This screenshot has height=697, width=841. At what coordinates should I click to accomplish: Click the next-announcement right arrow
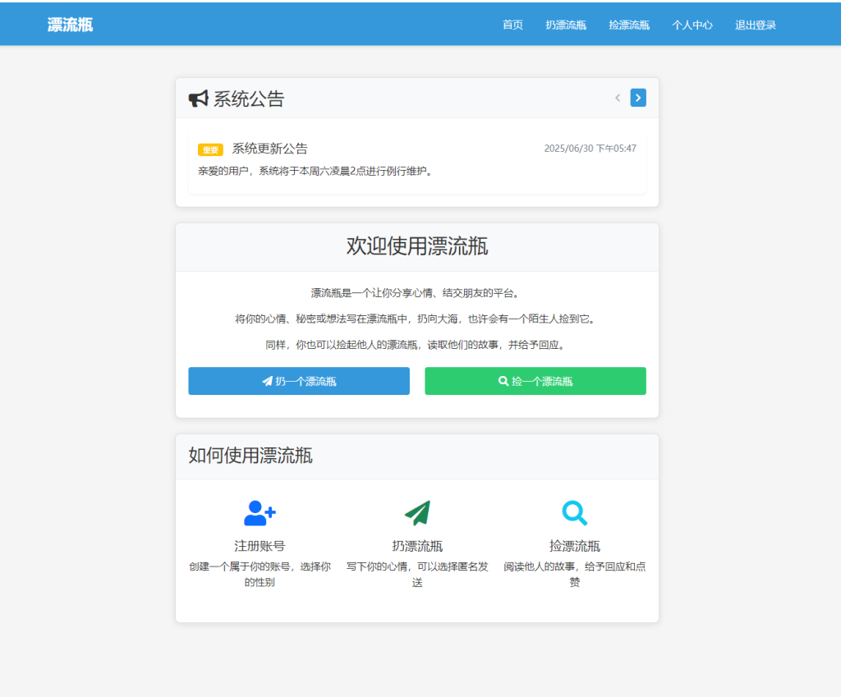(x=638, y=97)
